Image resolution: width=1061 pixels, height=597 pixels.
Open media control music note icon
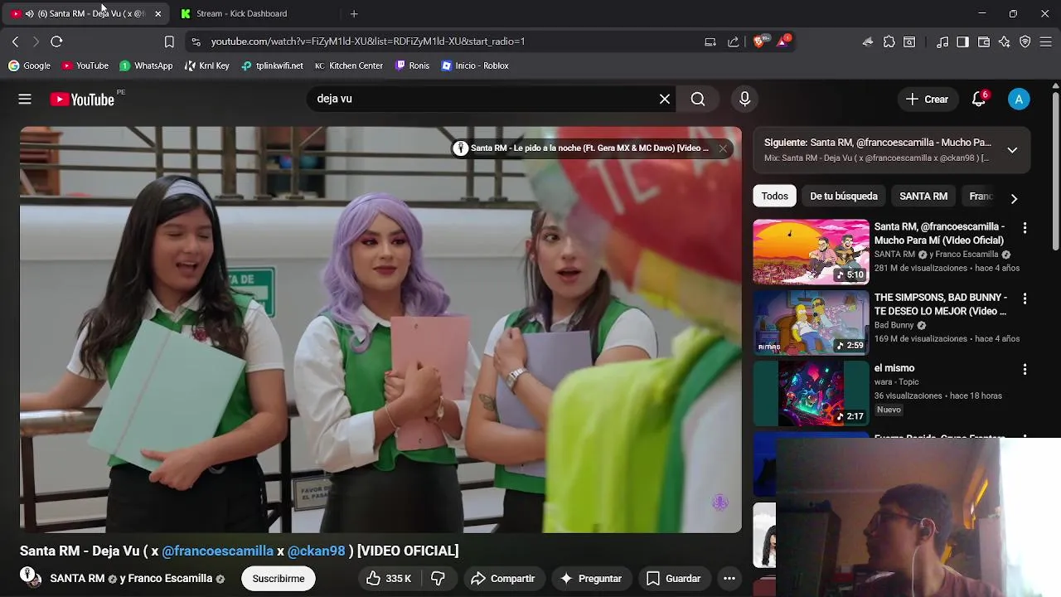[x=942, y=41]
